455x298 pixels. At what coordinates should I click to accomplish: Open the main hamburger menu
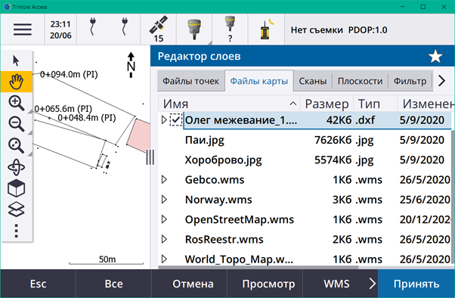click(23, 29)
